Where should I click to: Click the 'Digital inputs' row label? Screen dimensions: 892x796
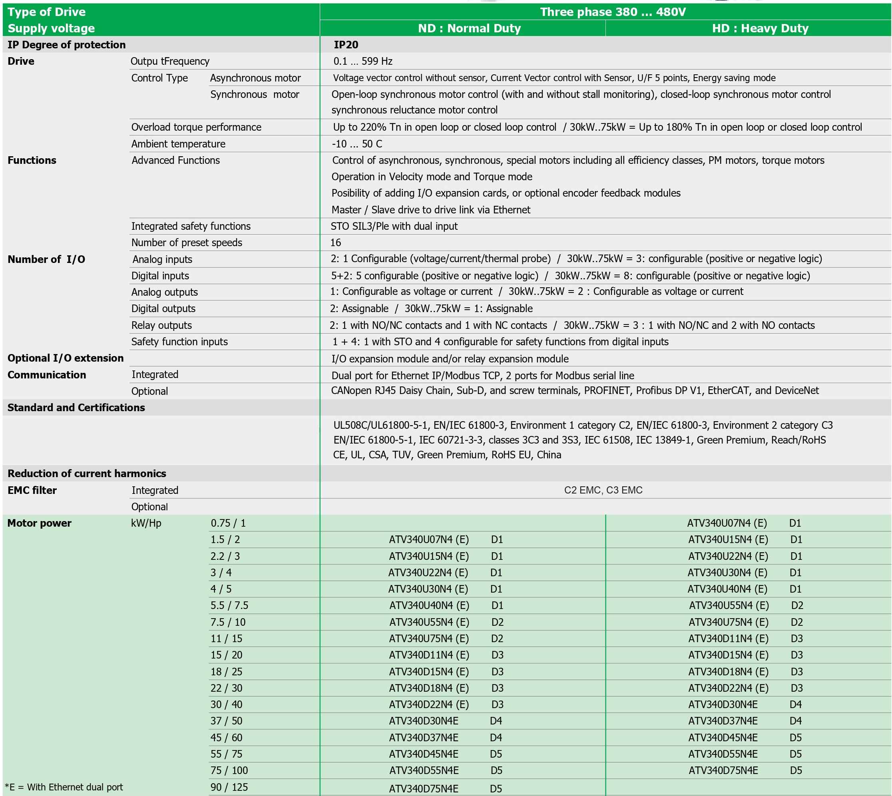pos(160,276)
